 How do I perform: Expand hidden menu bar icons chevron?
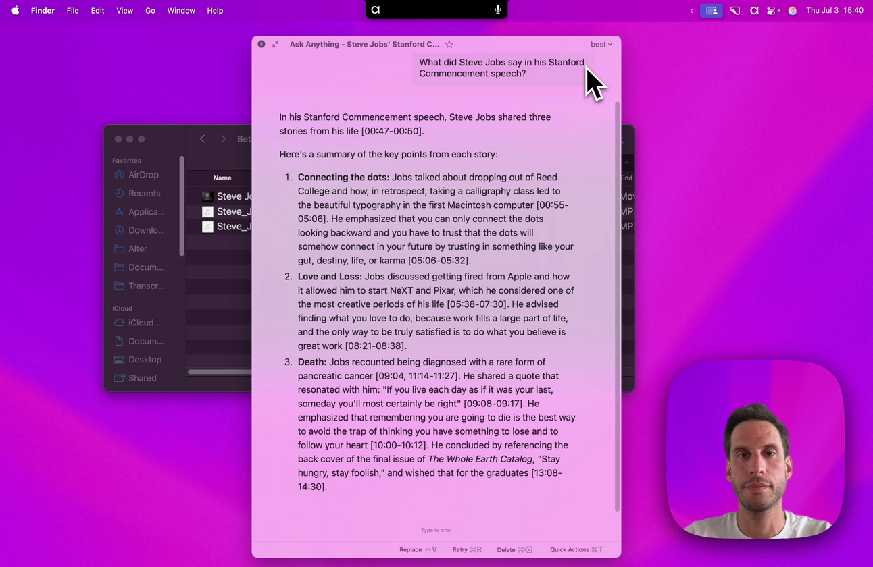[691, 11]
